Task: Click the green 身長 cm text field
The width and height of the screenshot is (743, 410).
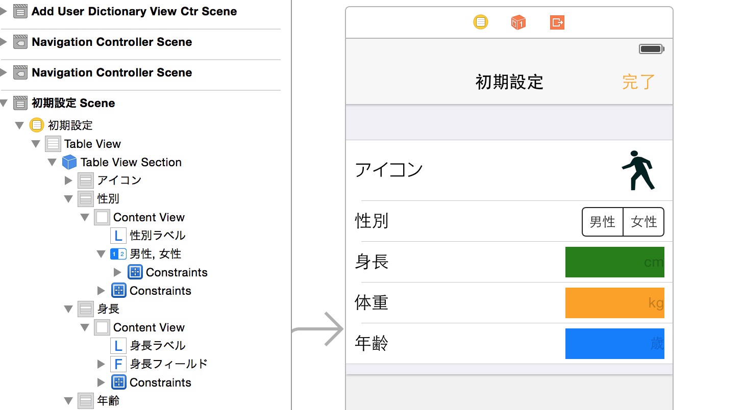Action: tap(615, 262)
